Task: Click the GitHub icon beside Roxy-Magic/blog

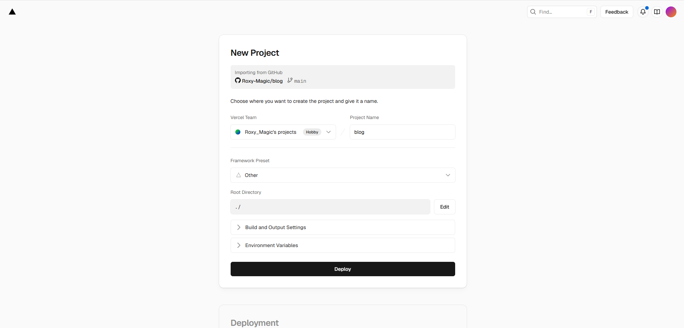Action: coord(238,81)
